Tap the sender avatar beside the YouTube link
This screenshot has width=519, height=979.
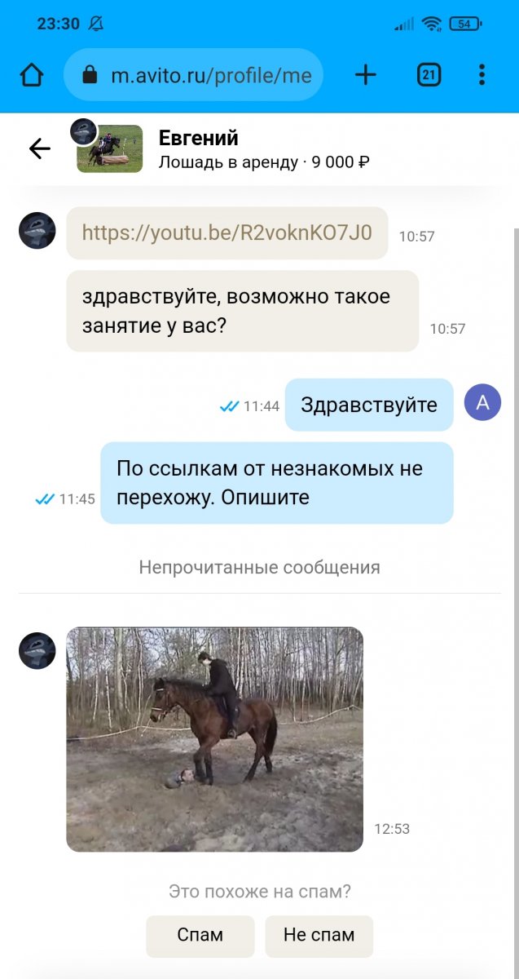click(x=37, y=231)
